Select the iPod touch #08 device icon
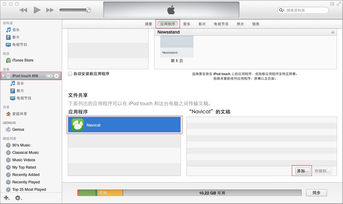Viewport: 343px width, 204px height. click(x=8, y=76)
